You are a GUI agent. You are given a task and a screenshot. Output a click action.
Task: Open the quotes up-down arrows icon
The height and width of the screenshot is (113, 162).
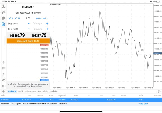pyautogui.click(x=3, y=12)
